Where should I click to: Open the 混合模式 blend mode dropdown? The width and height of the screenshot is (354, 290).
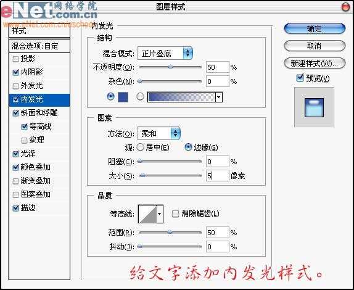tap(165, 53)
